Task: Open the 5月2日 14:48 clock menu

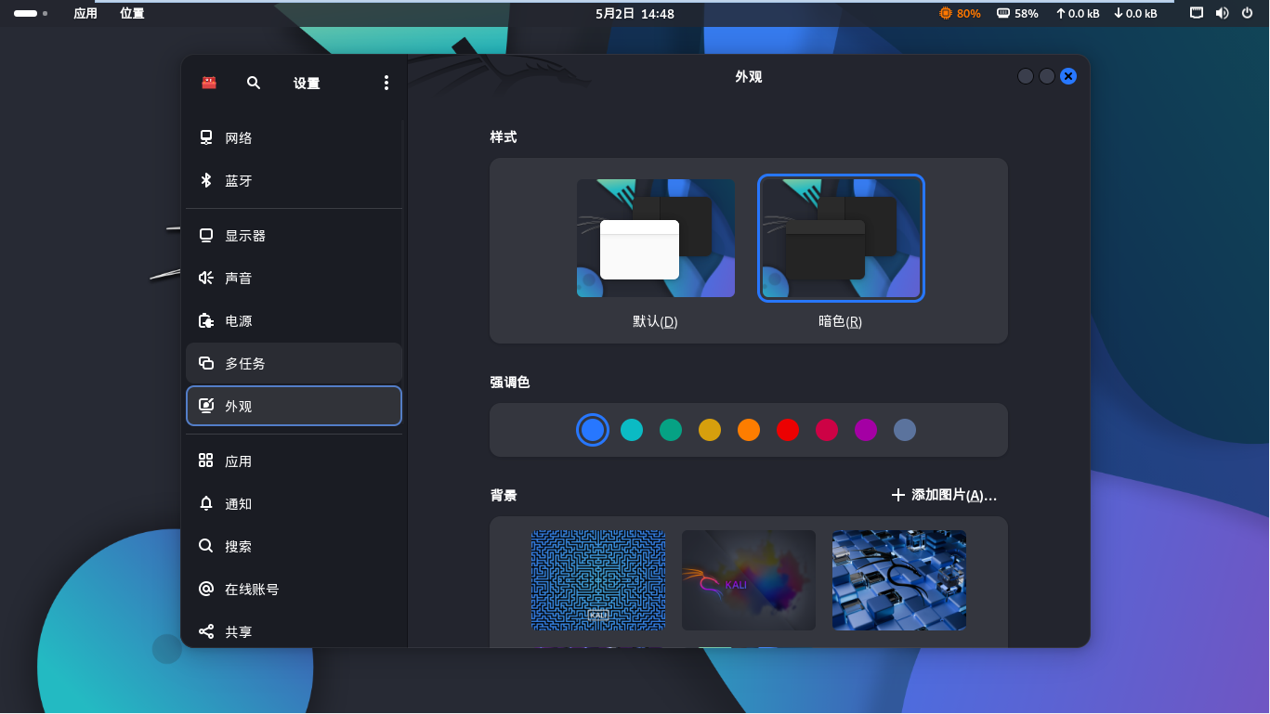Action: (x=635, y=13)
